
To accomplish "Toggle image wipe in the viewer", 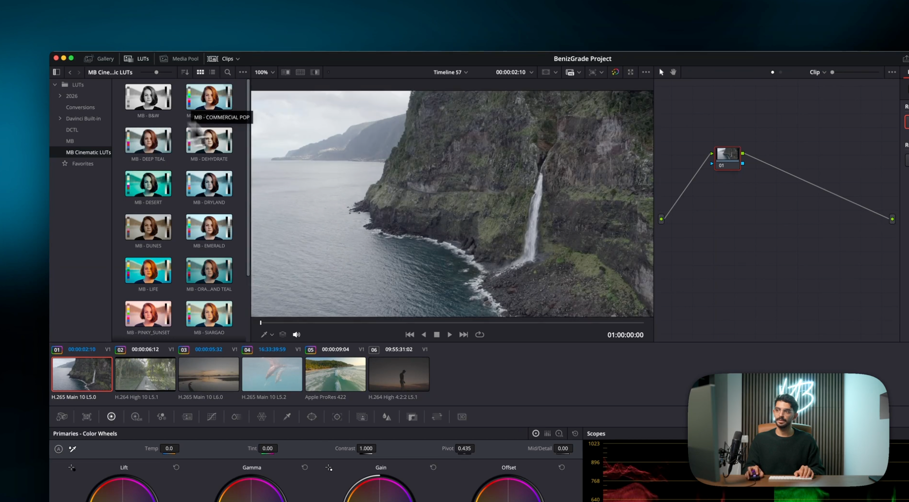I will [286, 72].
